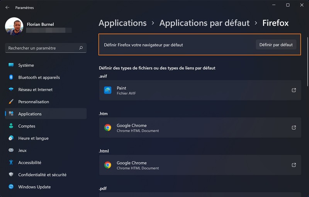309x197 pixels.
Task: Open Accessibilité settings
Action: pos(46,163)
